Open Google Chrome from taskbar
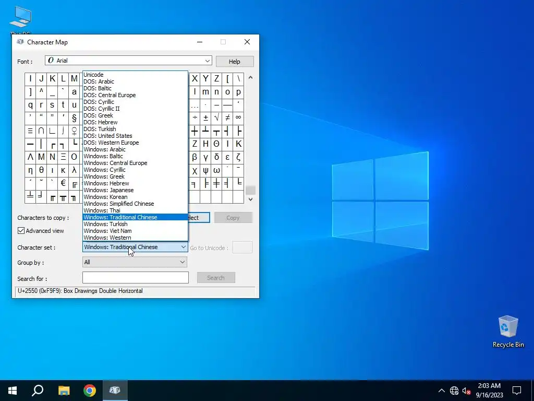 [90, 391]
